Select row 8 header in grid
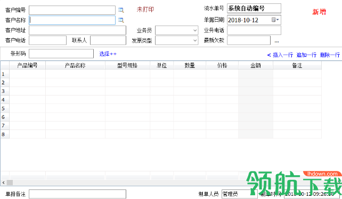The width and height of the screenshot is (342, 199). pos(5,134)
